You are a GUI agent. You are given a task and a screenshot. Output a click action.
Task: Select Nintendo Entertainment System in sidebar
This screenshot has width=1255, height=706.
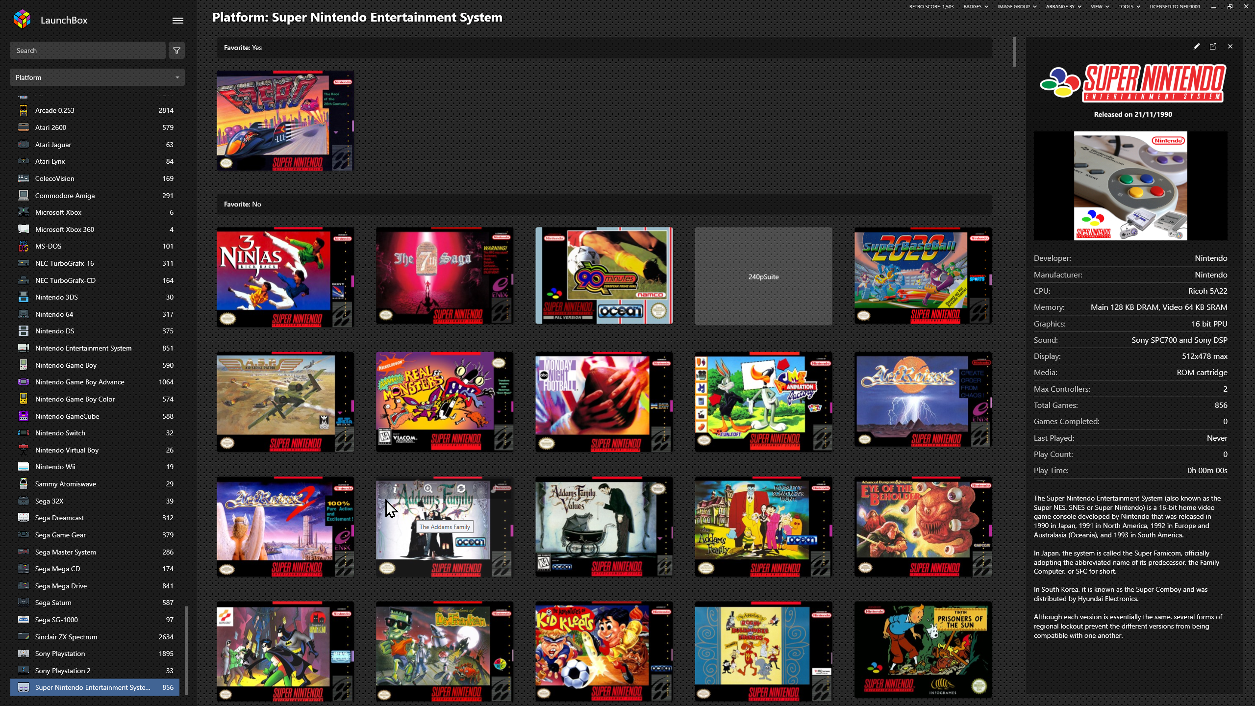[x=95, y=348]
